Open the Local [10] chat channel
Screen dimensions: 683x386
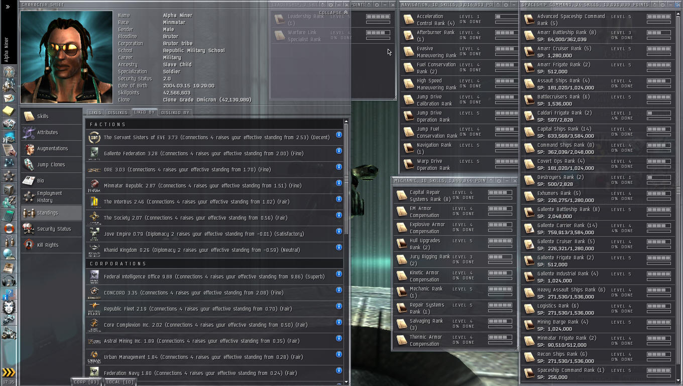[x=120, y=382]
